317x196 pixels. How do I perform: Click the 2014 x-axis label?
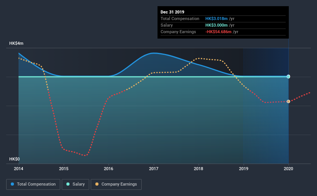[x=19, y=169]
